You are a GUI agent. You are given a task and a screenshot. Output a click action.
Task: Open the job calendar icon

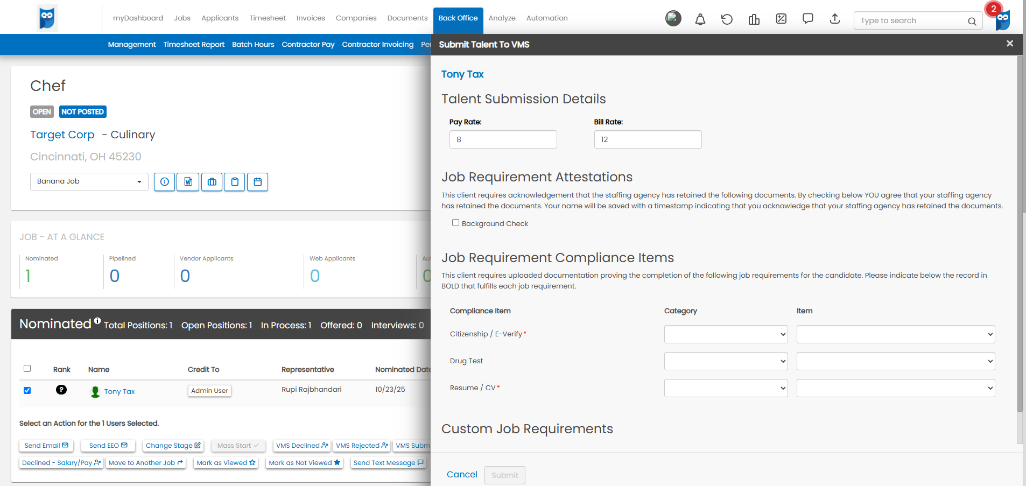[257, 182]
